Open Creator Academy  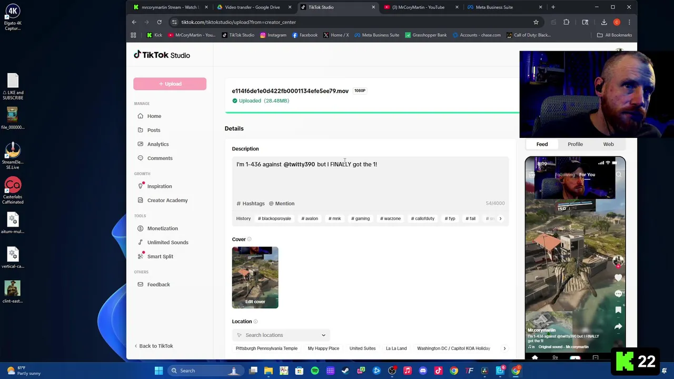click(x=162, y=200)
